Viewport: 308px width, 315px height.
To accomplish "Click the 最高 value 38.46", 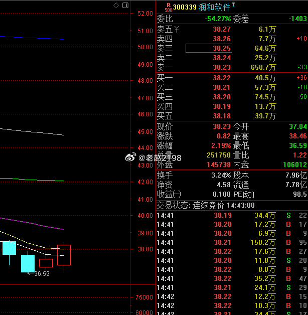I will pyautogui.click(x=298, y=136).
